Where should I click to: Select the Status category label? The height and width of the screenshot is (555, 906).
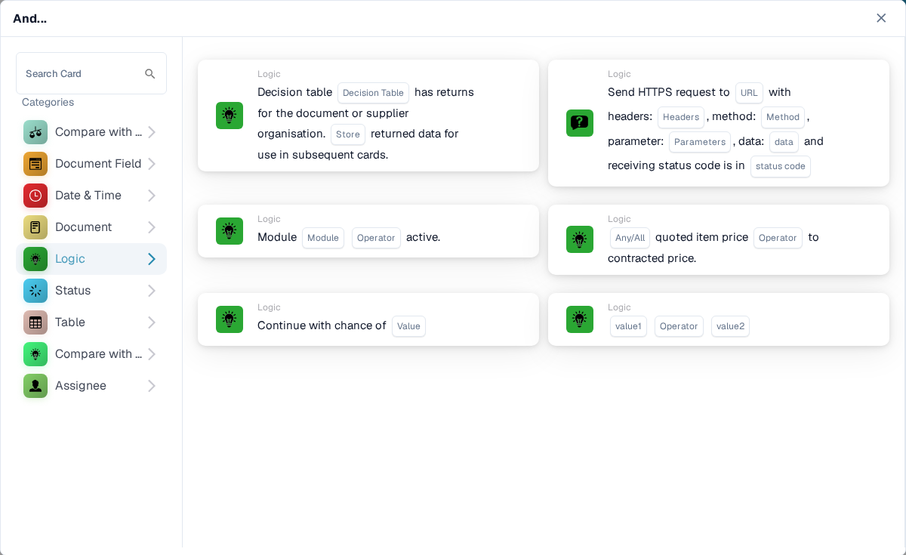(x=72, y=291)
